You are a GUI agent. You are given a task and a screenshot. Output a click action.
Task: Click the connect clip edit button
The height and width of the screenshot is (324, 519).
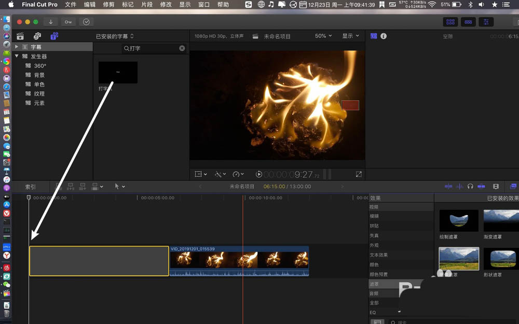59,187
